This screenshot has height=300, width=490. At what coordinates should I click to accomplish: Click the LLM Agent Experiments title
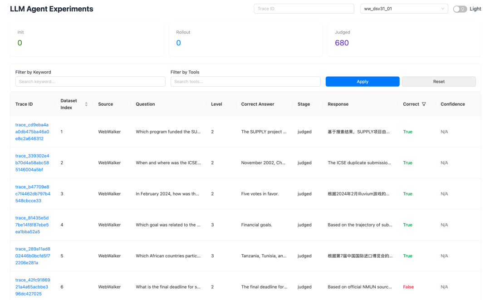[x=52, y=9]
